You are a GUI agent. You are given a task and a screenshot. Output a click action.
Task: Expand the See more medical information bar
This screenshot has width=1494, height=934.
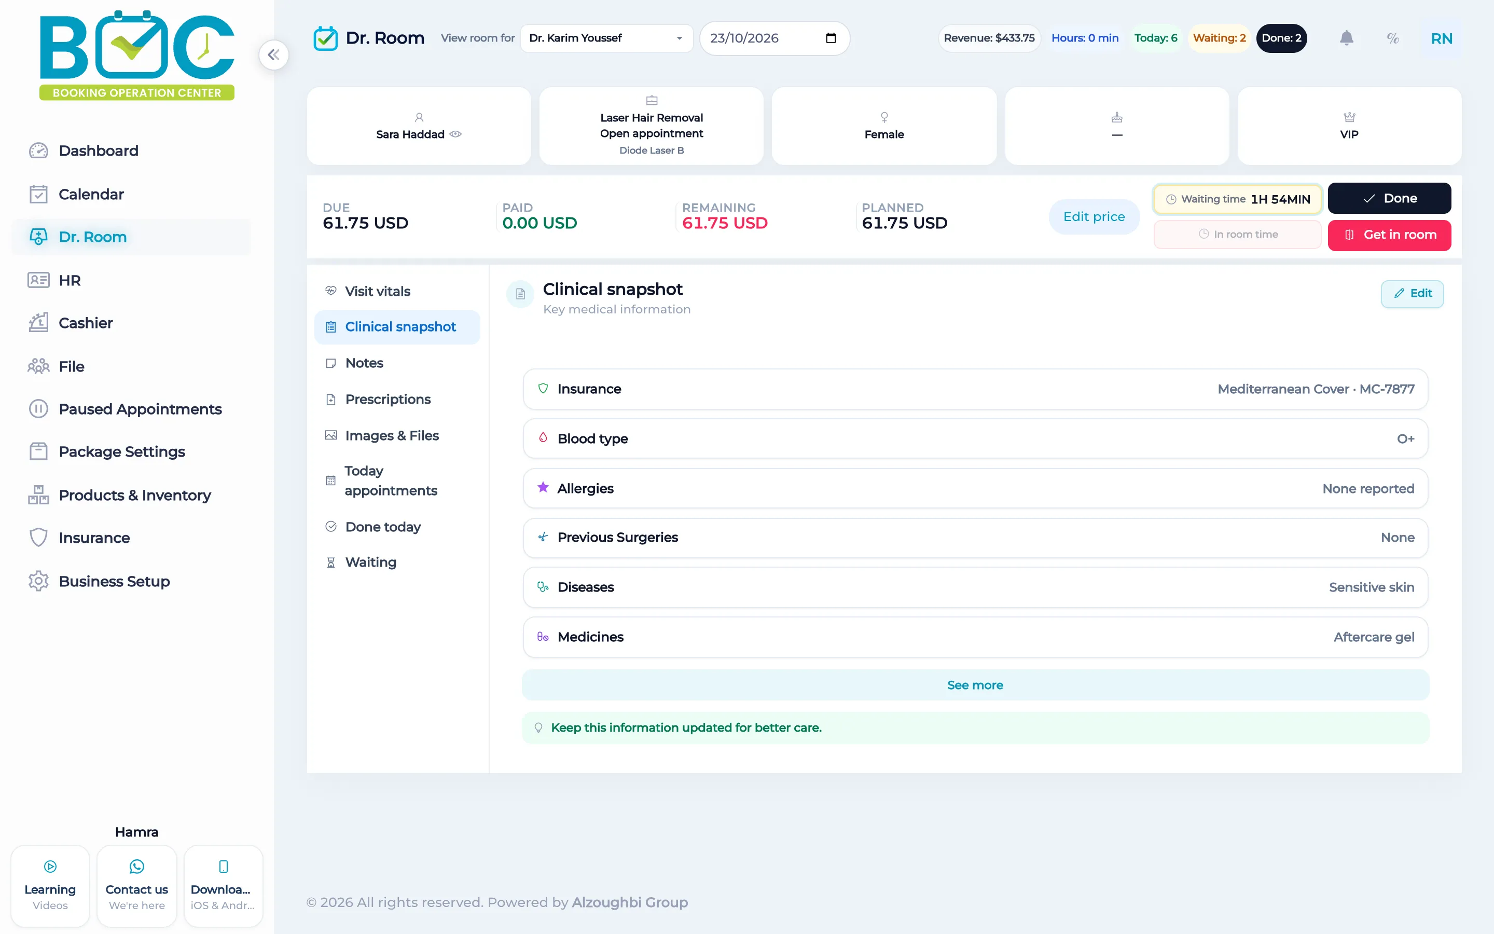[975, 685]
